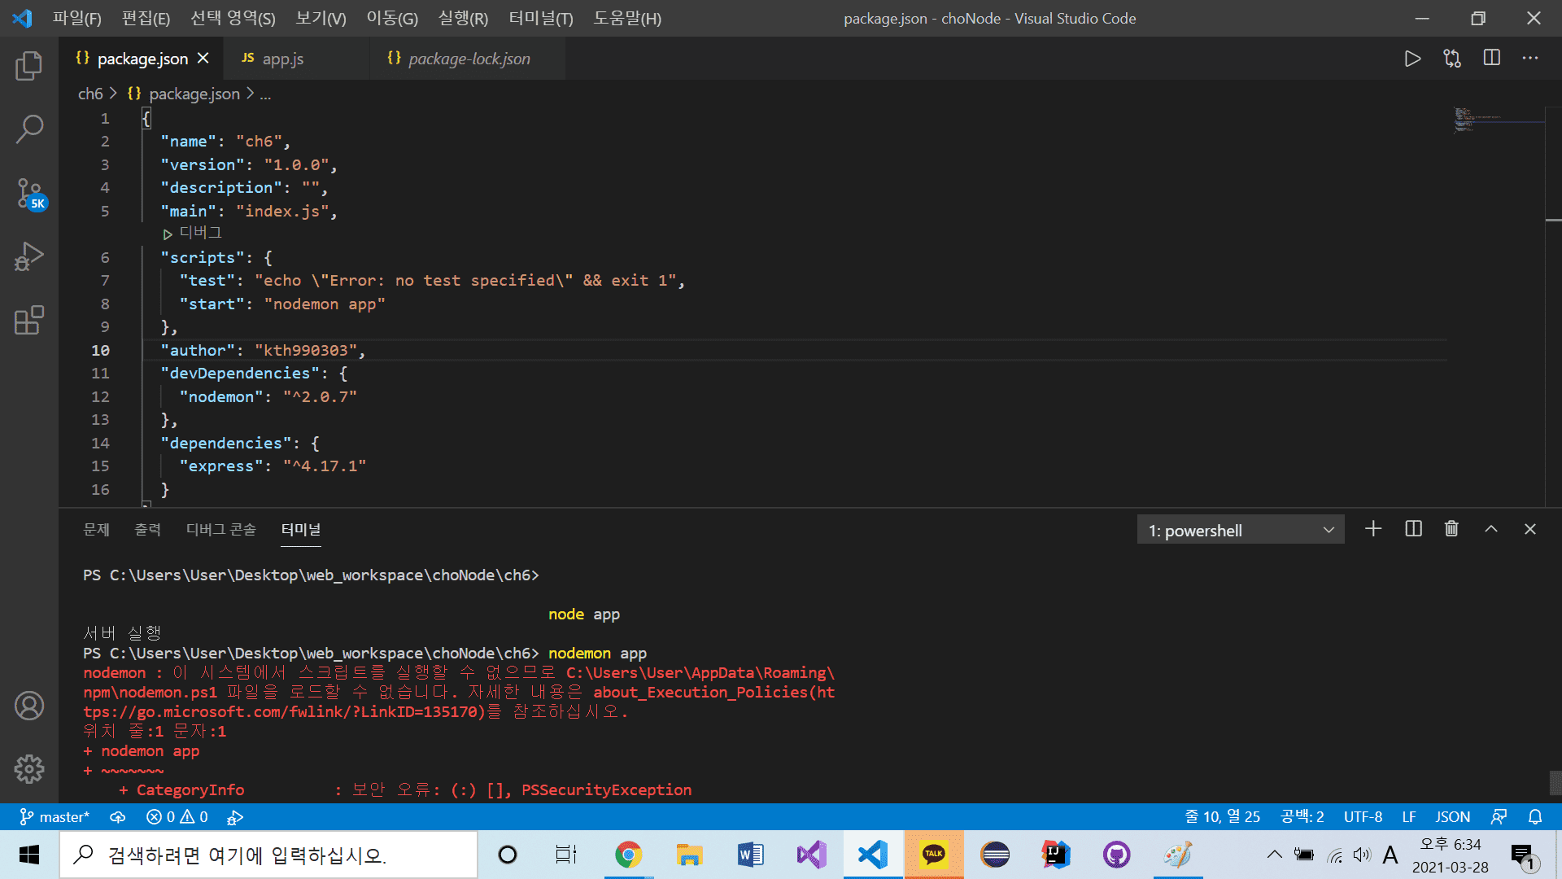Open Source Control view with 5K badge
The image size is (1562, 879).
[31, 194]
